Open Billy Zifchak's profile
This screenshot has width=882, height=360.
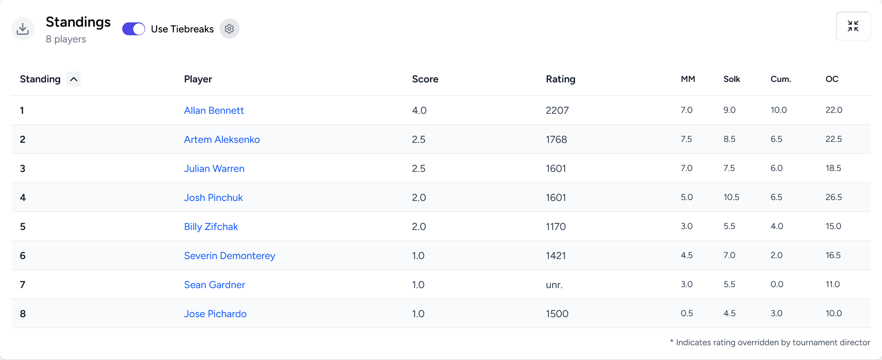point(211,227)
